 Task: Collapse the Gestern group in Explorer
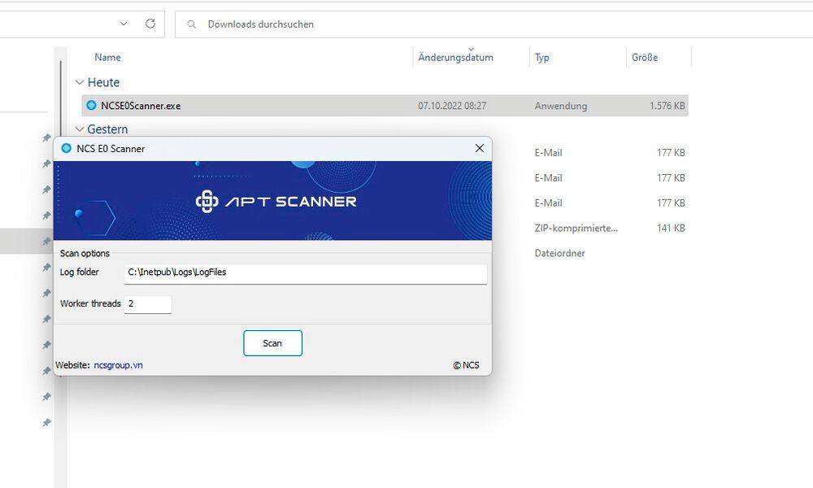point(80,129)
